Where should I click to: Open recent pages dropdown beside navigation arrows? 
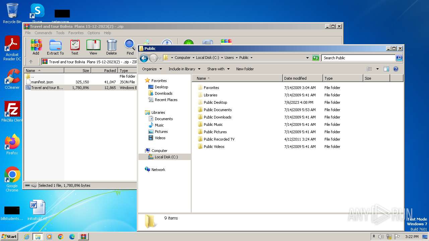point(160,58)
